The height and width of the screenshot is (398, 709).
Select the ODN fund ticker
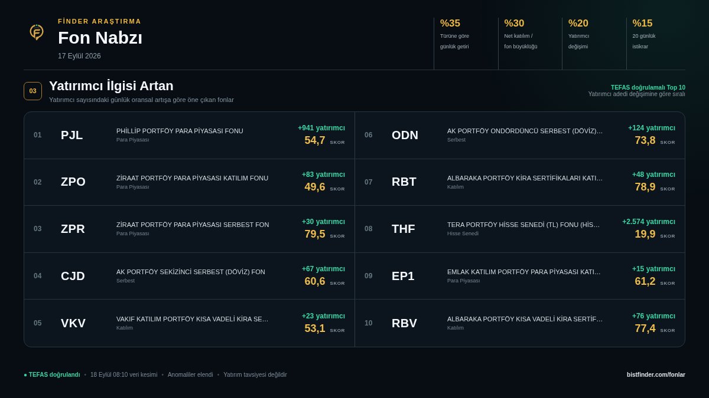pyautogui.click(x=405, y=135)
